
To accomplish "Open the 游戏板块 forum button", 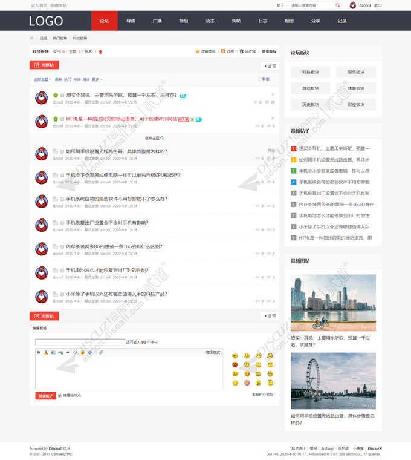I will (x=311, y=88).
